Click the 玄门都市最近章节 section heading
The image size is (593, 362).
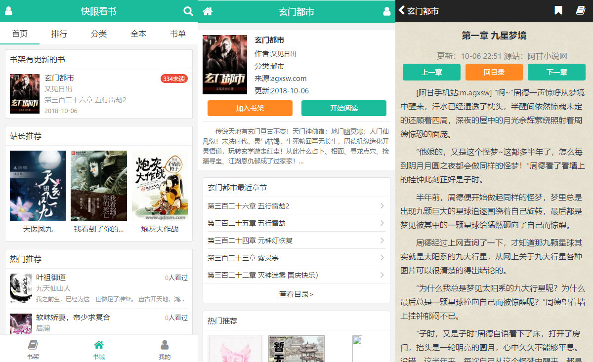[237, 187]
